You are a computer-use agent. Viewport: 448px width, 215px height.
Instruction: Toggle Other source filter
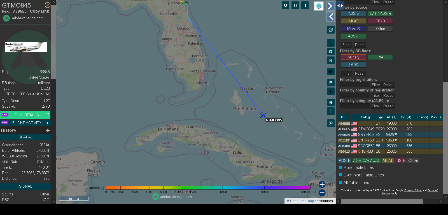(380, 29)
